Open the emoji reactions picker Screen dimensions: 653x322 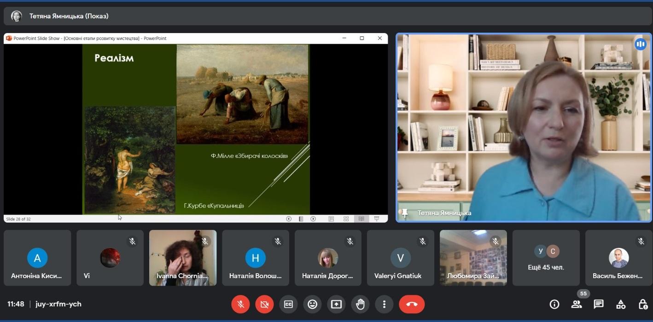[x=312, y=304]
